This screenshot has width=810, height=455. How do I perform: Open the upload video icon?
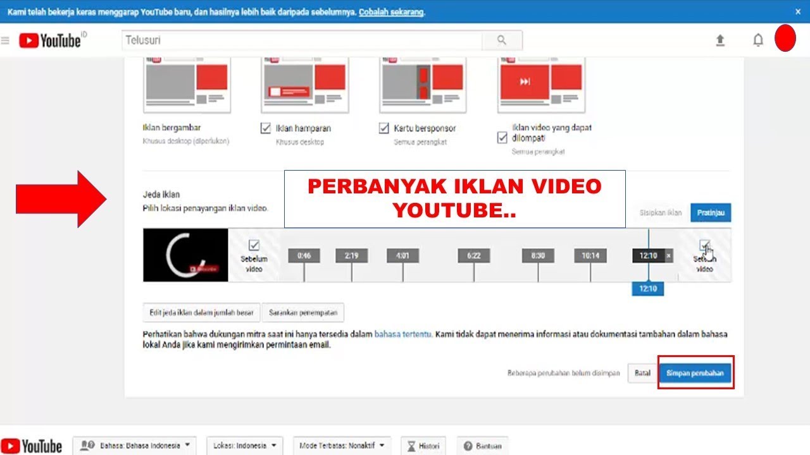[x=720, y=40]
